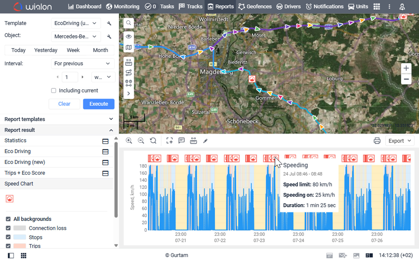The height and width of the screenshot is (262, 419).
Task: Click the Execute button
Action: [99, 104]
